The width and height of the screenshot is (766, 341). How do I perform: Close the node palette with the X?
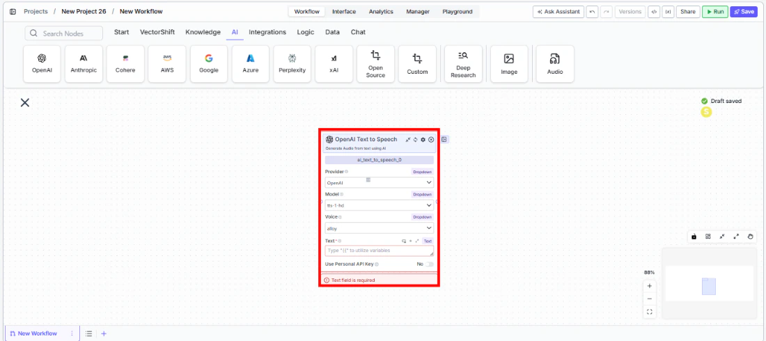pos(25,102)
